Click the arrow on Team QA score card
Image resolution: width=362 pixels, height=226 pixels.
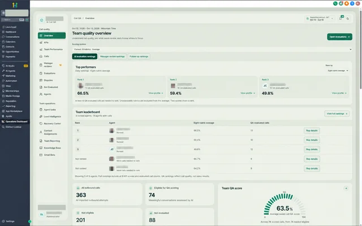point(346,188)
